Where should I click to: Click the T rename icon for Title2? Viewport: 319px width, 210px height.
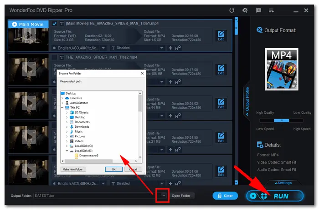tap(62, 58)
